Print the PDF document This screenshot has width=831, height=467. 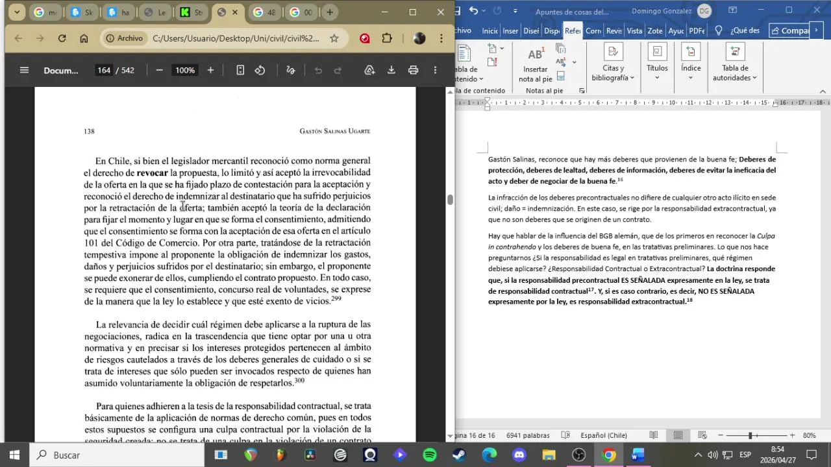point(413,70)
